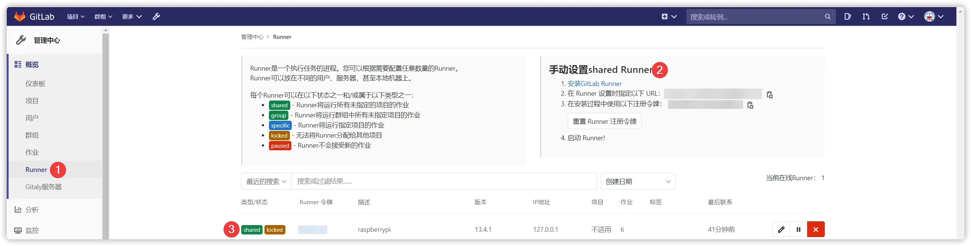Click the 41分钟前 last contact cell

pyautogui.click(x=721, y=230)
